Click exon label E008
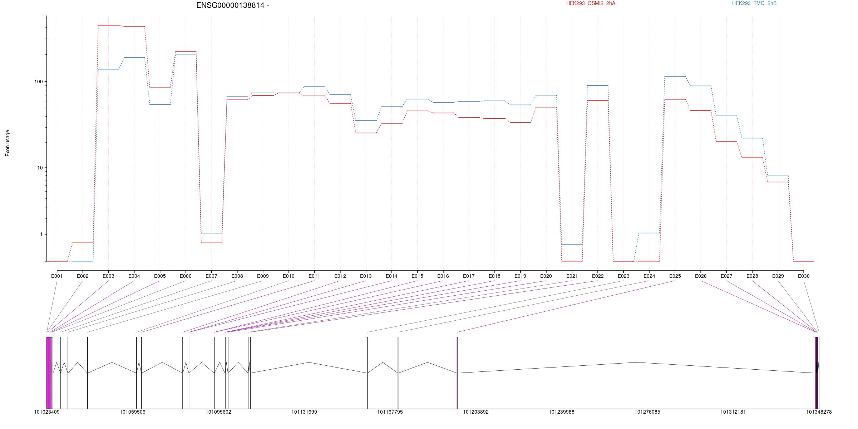The image size is (858, 429). click(x=237, y=276)
